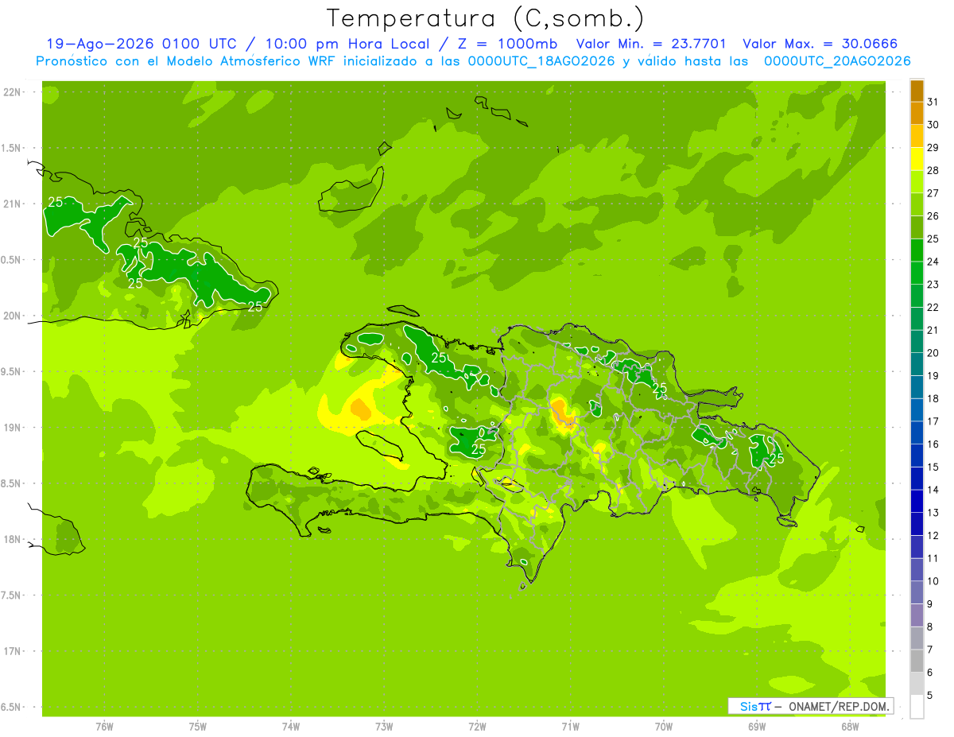Select the '1.5N' latitude tick label
Viewport: 954px width, 737px height.
[12, 149]
